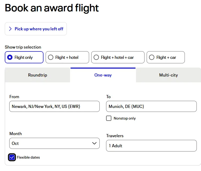The height and width of the screenshot is (171, 201).
Task: Choose the Flight + hotel option
Action: [x=51, y=57]
